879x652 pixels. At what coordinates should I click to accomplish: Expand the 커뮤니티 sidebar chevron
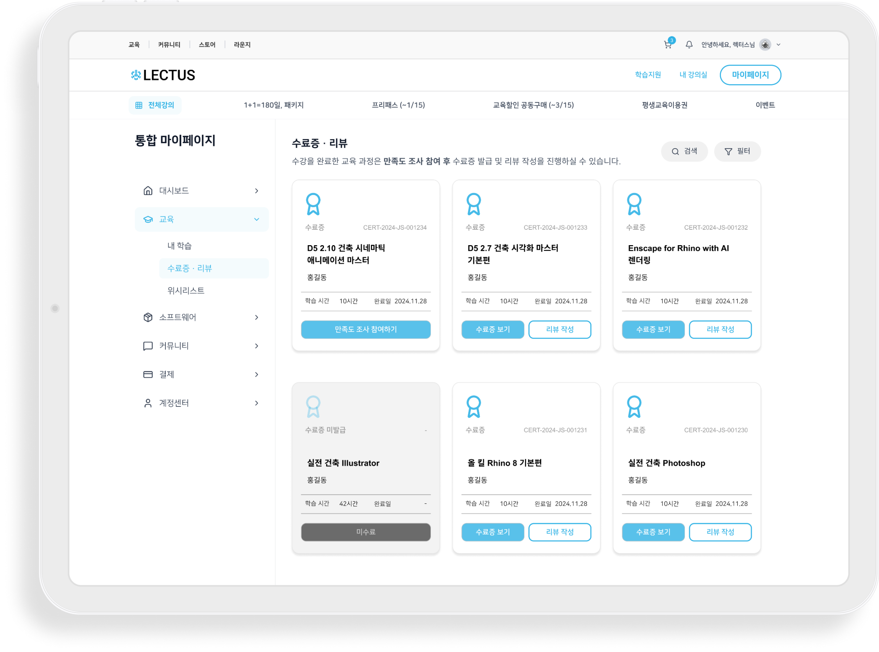click(x=257, y=346)
